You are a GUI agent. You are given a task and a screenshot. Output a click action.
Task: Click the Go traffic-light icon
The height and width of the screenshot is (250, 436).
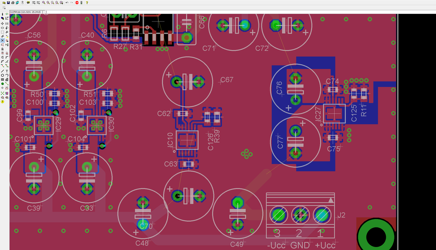coord(81,3)
